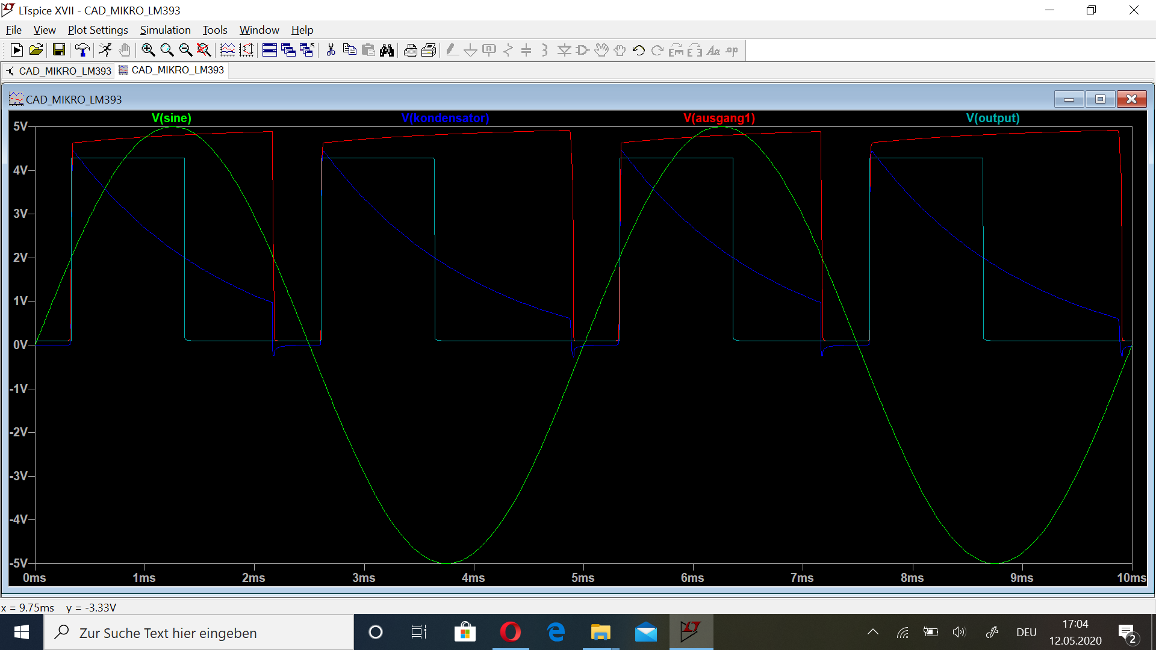Open Control Panel hammer icon
The height and width of the screenshot is (650, 1156).
click(x=82, y=51)
